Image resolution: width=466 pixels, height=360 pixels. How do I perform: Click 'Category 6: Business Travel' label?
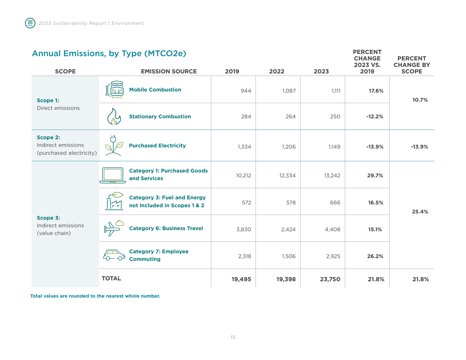(x=166, y=228)
